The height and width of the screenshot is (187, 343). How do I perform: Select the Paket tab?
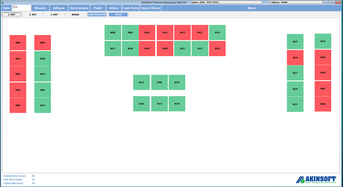click(x=98, y=8)
